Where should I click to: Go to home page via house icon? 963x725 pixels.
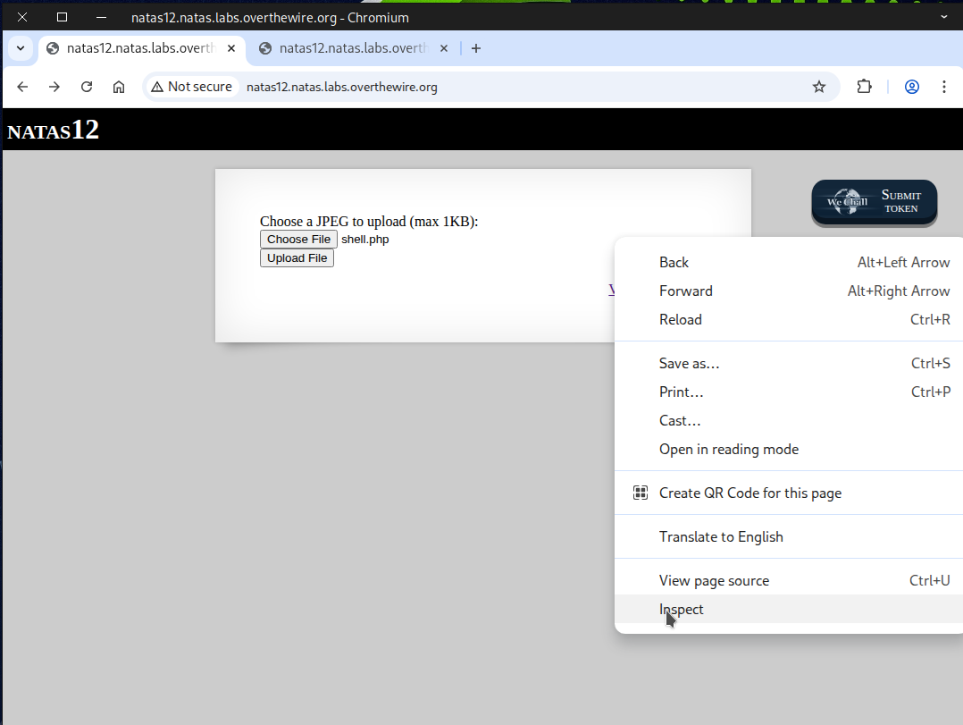coord(119,87)
